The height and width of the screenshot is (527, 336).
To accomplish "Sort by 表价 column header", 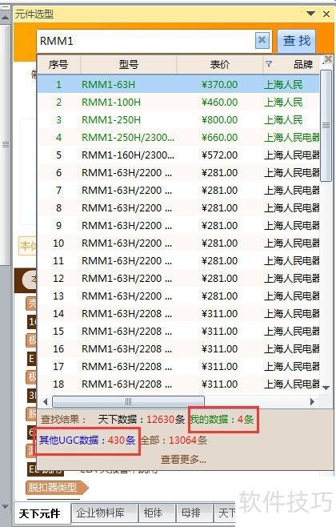I will [220, 64].
